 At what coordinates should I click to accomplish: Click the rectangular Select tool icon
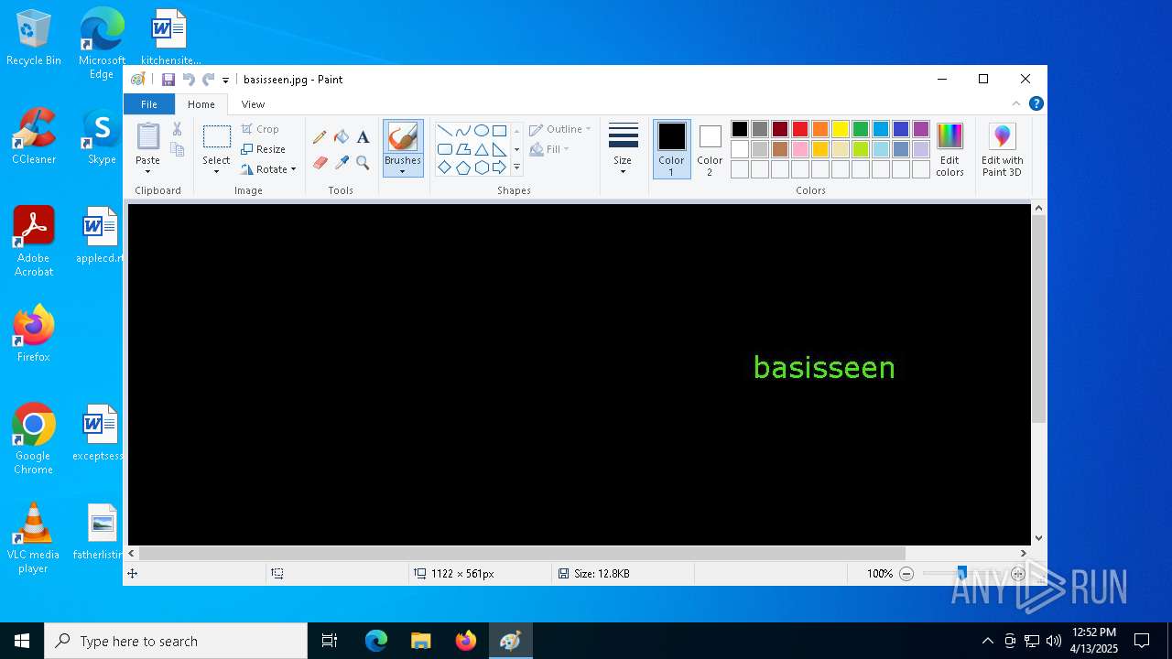pyautogui.click(x=217, y=137)
